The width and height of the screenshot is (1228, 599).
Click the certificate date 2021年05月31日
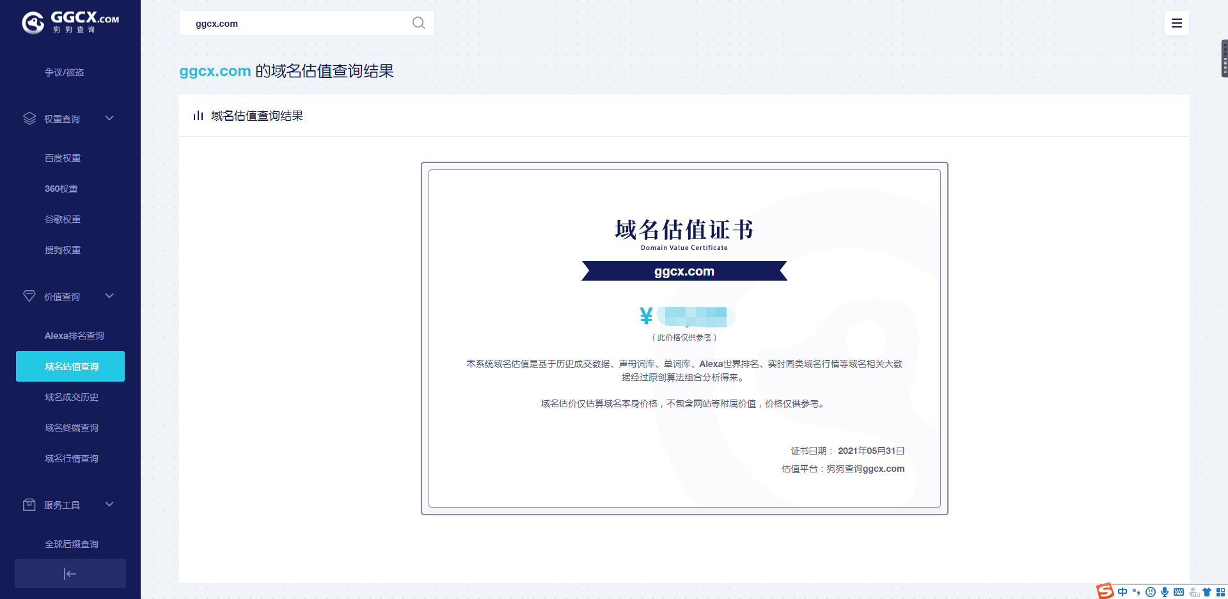871,451
